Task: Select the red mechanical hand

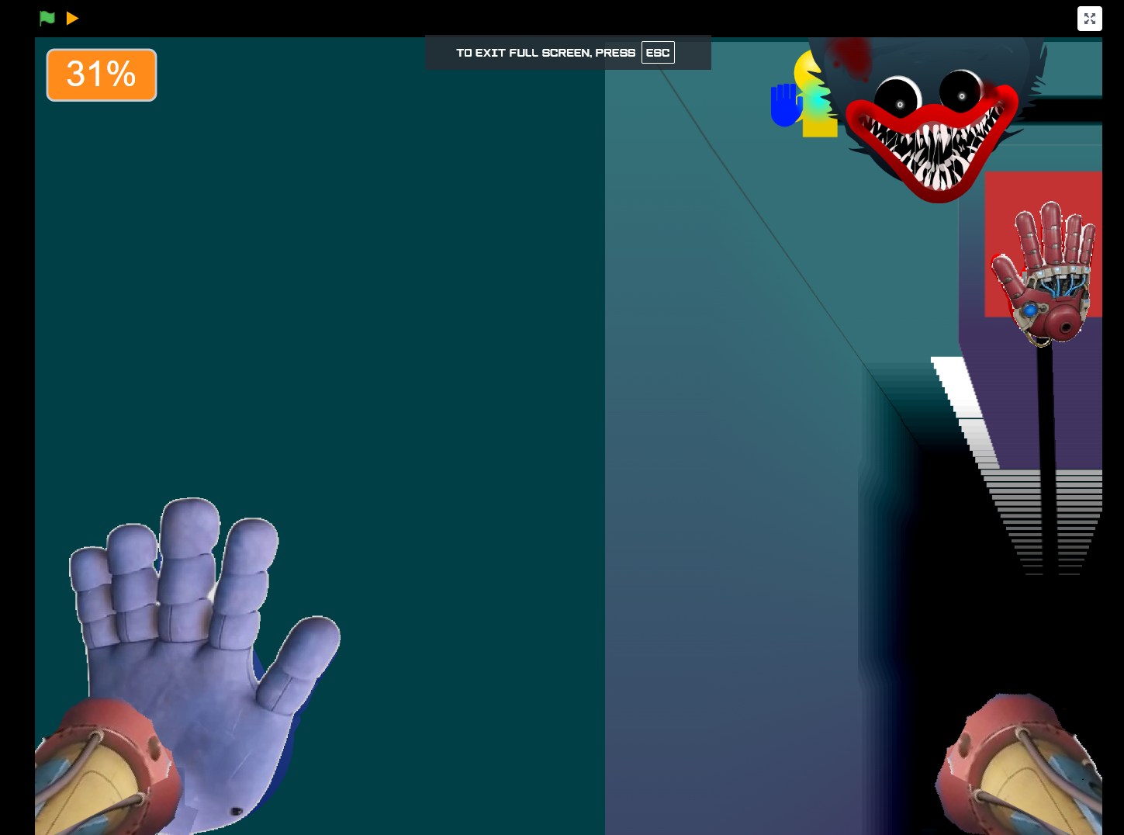Action: 1045,272
